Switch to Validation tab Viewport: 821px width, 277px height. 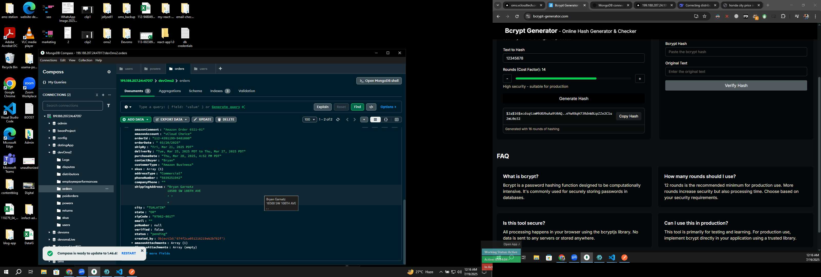point(247,91)
